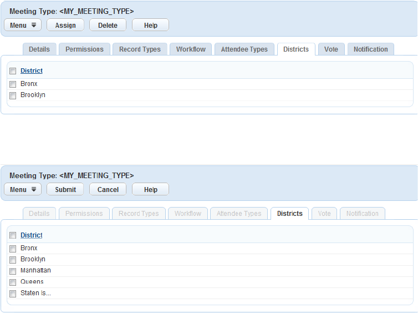Image resolution: width=418 pixels, height=313 pixels.
Task: Check the Bronx checkbox in the lower list
Action: pos(13,249)
